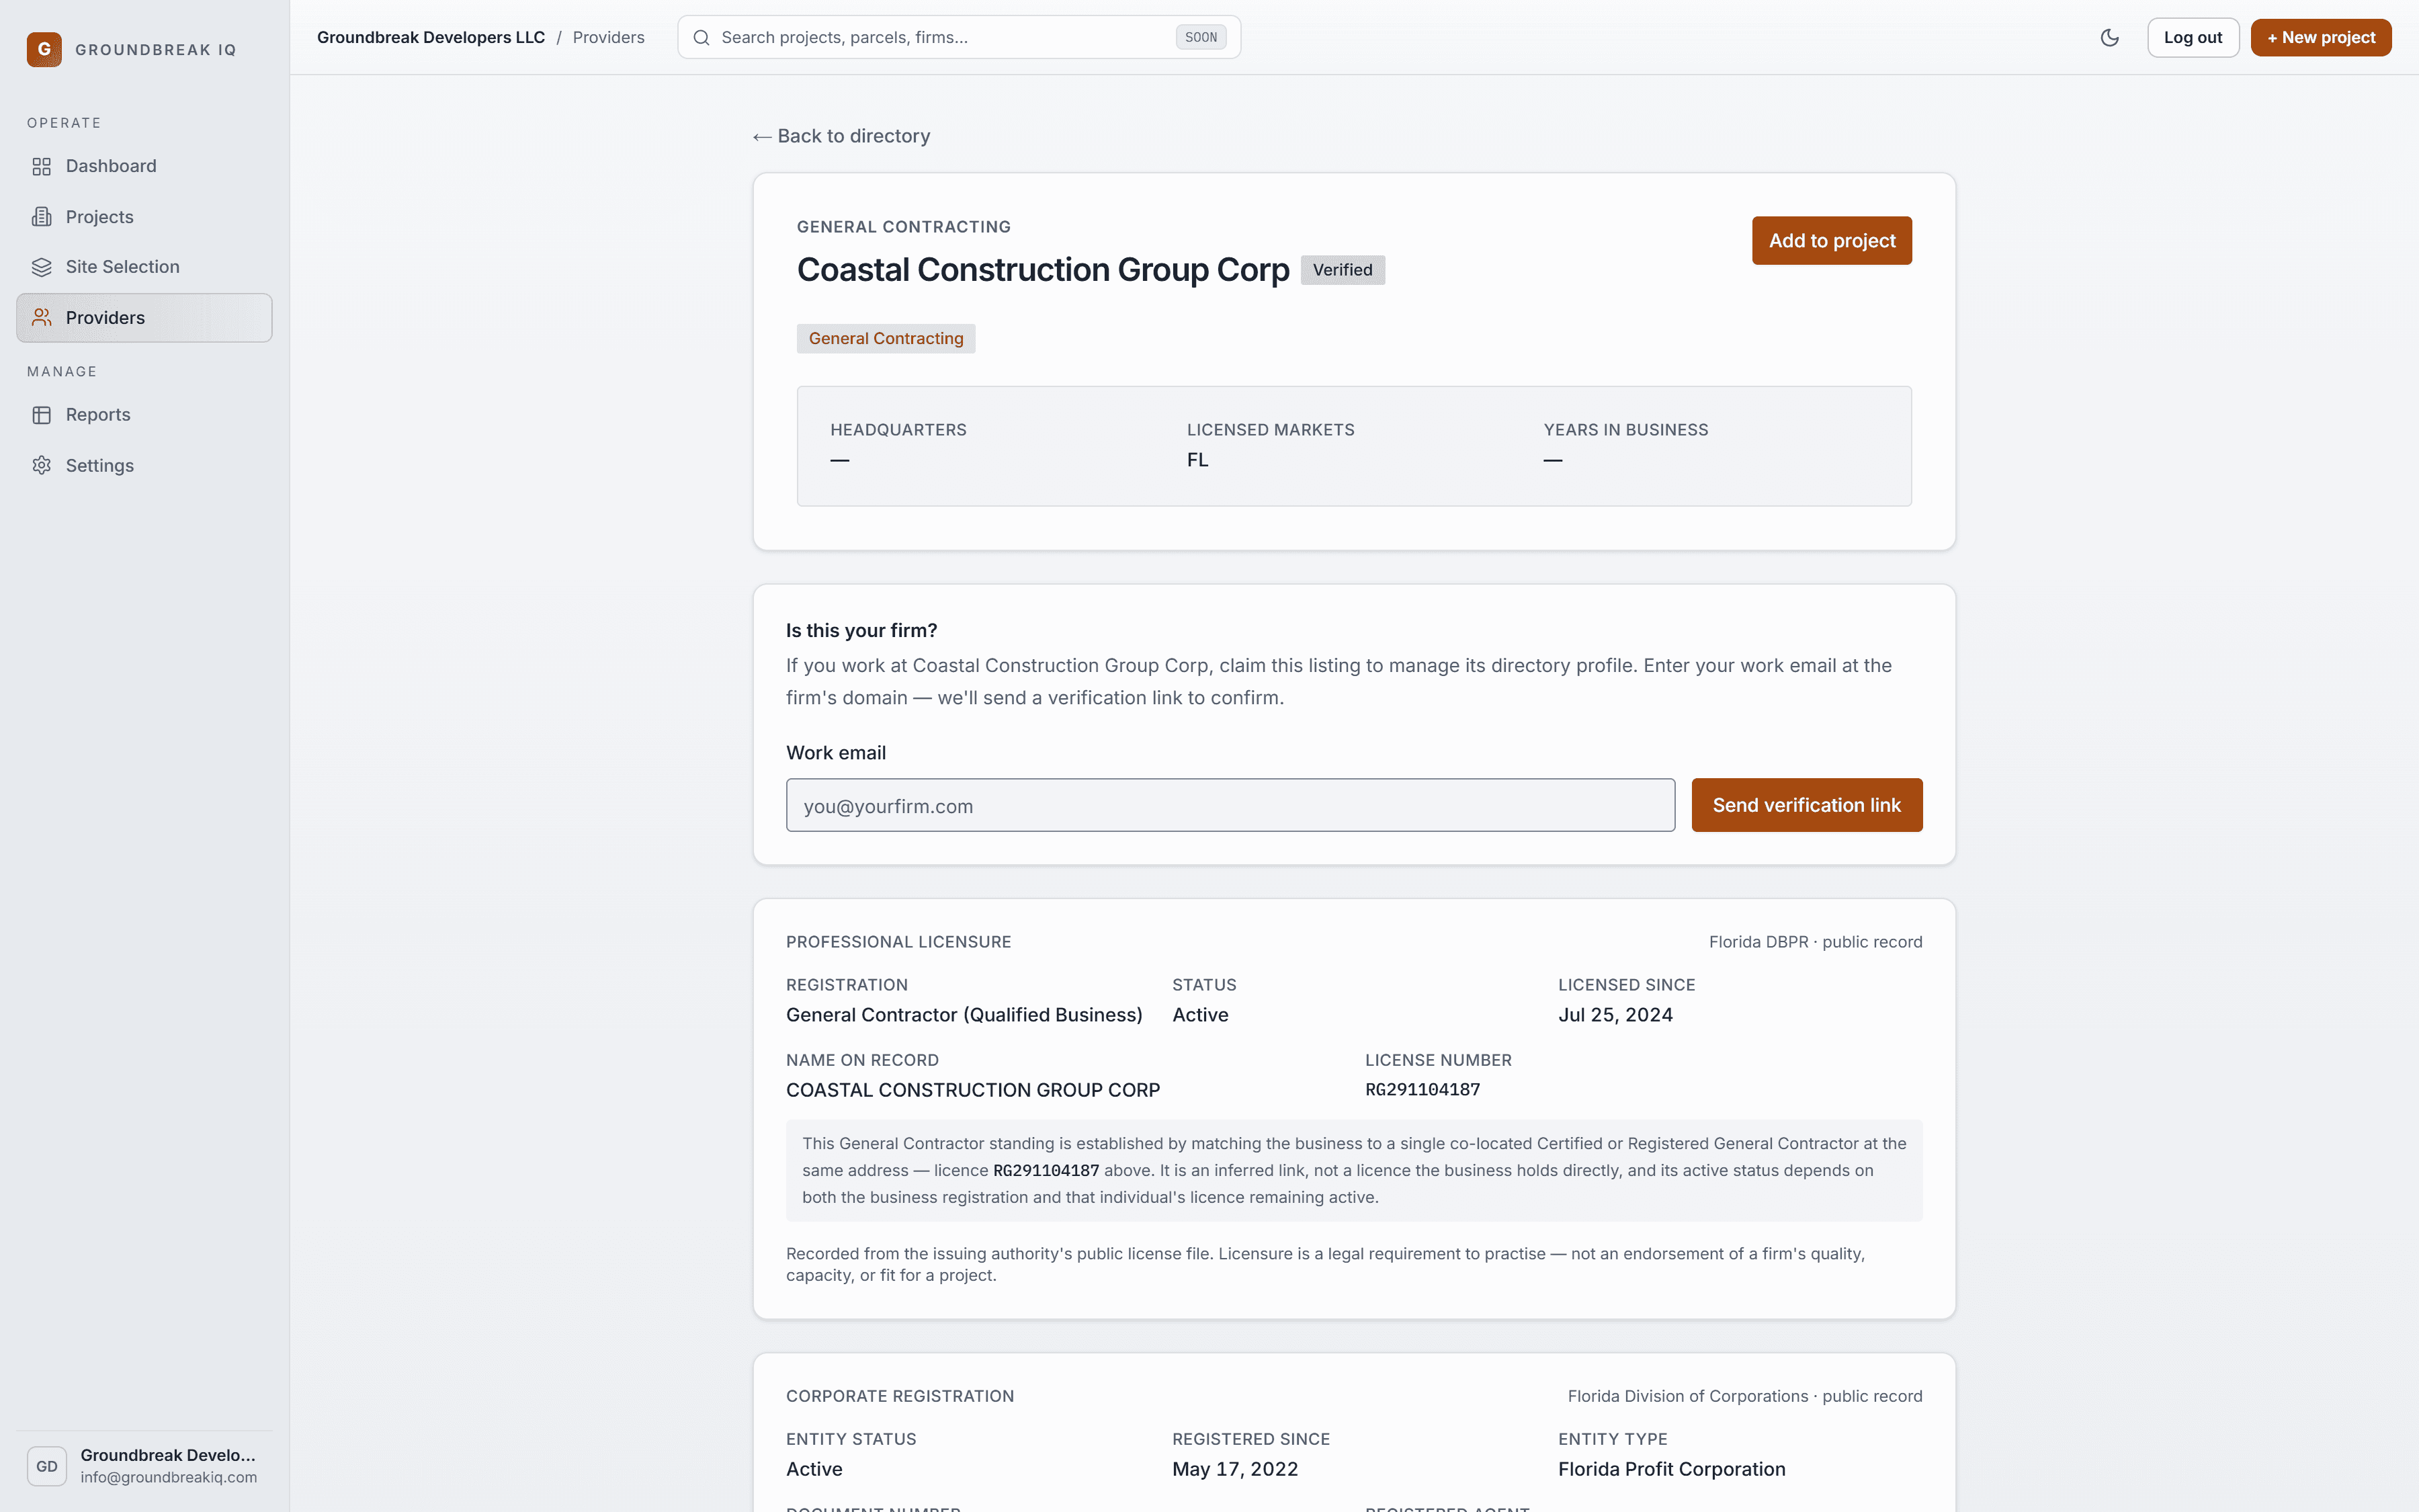Image resolution: width=2419 pixels, height=1512 pixels.
Task: Click Active under Entity Status
Action: point(814,1469)
